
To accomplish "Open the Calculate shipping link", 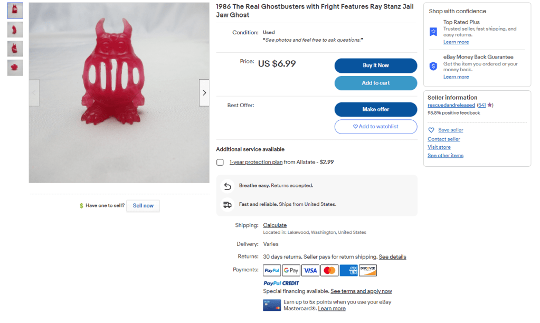I will pos(275,225).
